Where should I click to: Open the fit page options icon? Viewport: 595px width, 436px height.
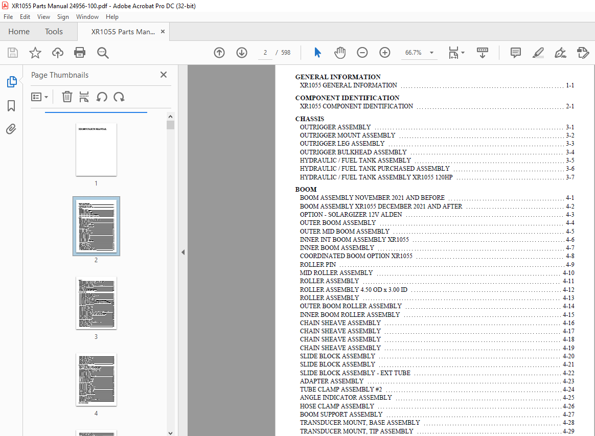[x=456, y=53]
